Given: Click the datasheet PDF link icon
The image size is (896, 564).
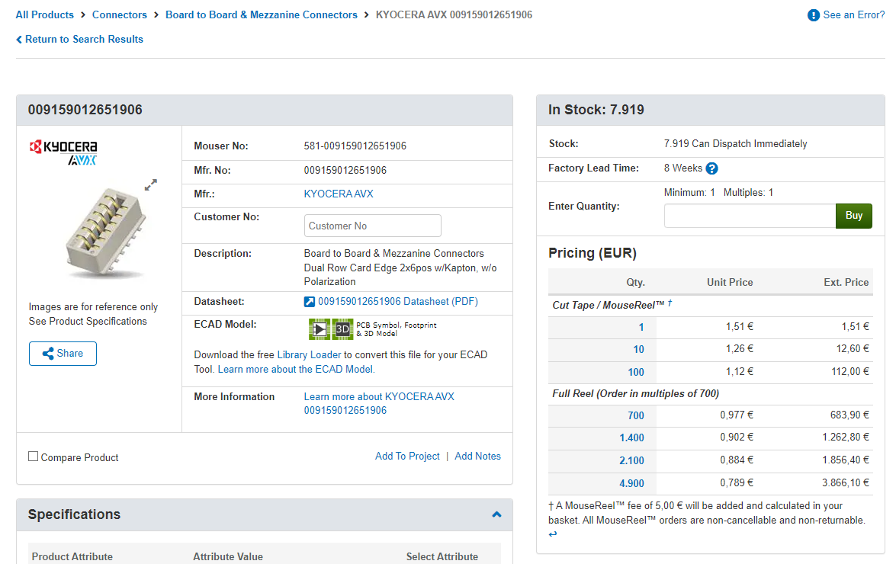Looking at the screenshot, I should tap(309, 302).
